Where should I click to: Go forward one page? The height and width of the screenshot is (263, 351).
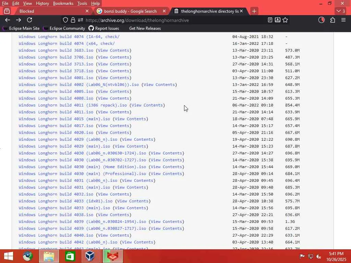19,20
